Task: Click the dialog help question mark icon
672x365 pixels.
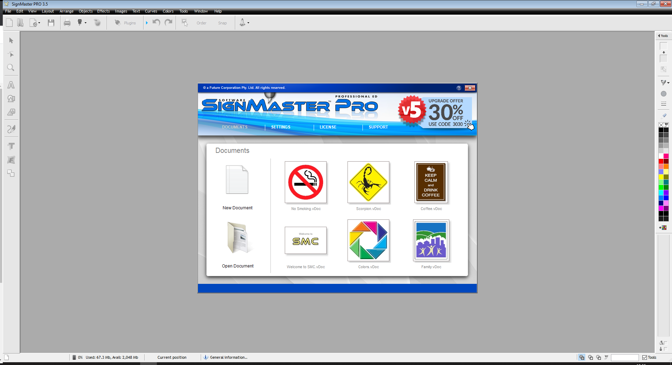Action: (x=459, y=88)
